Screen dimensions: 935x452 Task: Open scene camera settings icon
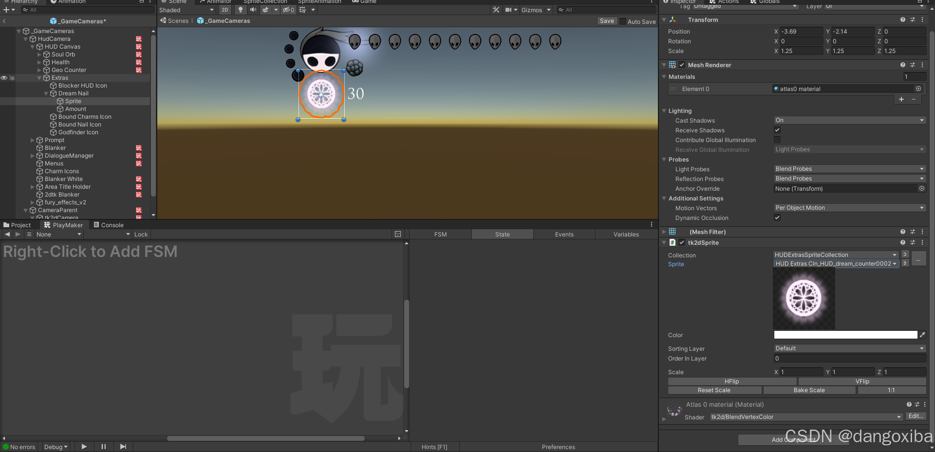pyautogui.click(x=508, y=10)
